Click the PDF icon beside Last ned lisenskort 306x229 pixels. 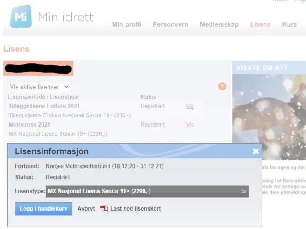click(104, 209)
